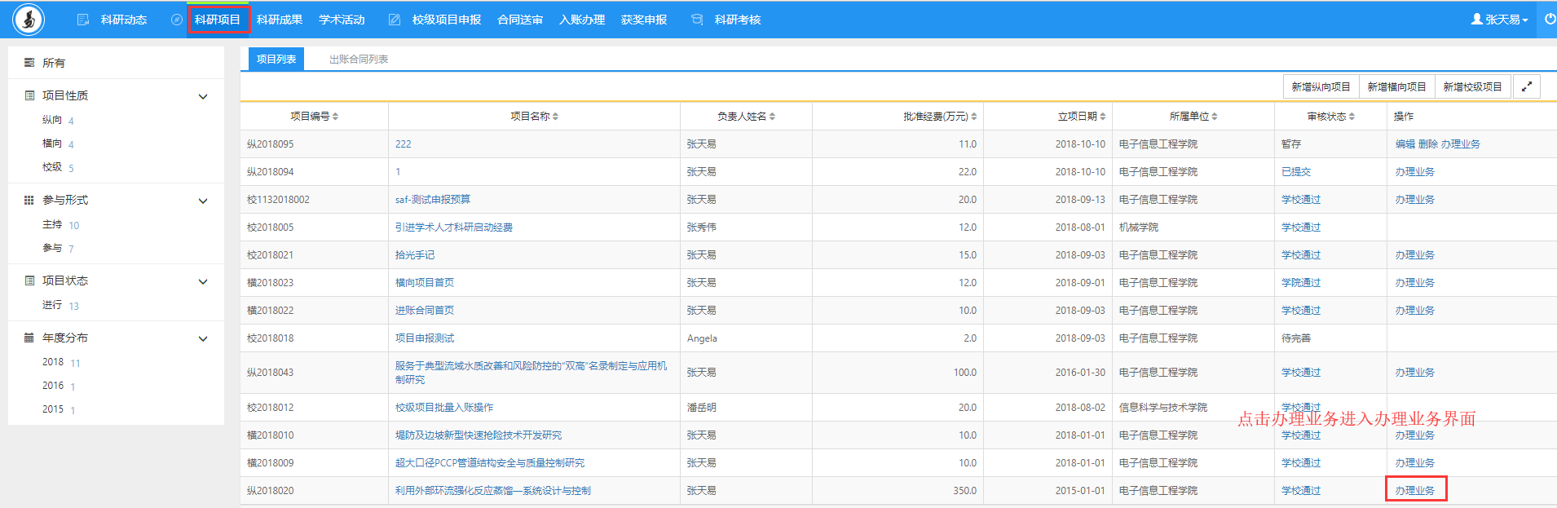The height and width of the screenshot is (508, 1557).
Task: Sort table by 项目编号 column arrows
Action: tap(335, 117)
